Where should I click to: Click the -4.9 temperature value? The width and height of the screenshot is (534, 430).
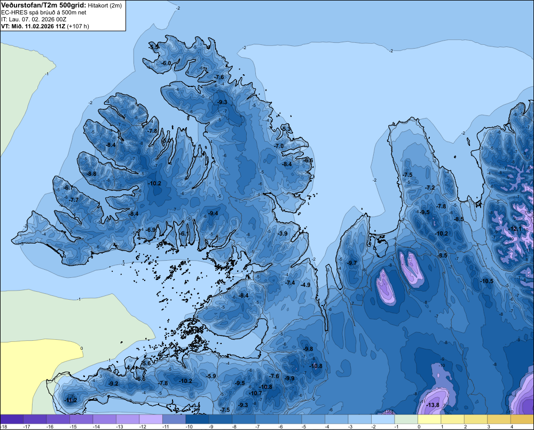pos(305,285)
